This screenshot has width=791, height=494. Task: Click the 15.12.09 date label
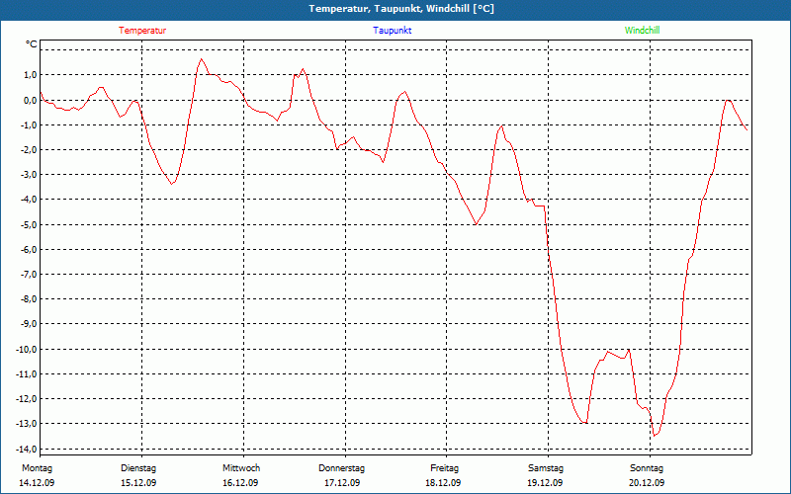point(138,483)
